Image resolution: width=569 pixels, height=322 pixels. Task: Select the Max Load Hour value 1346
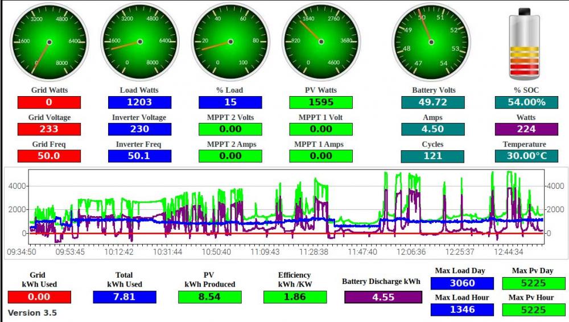point(462,309)
